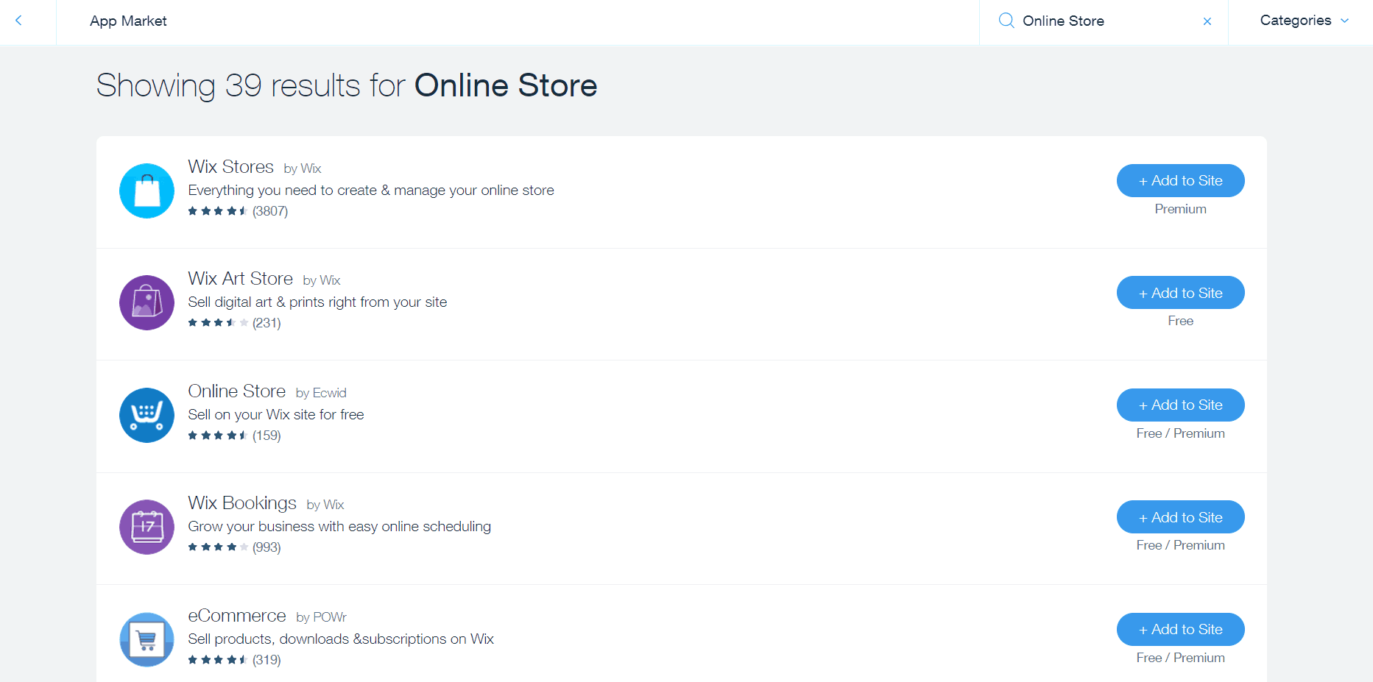1373x682 pixels.
Task: Select 'Sell on your Wix site for free'
Action: click(x=276, y=415)
